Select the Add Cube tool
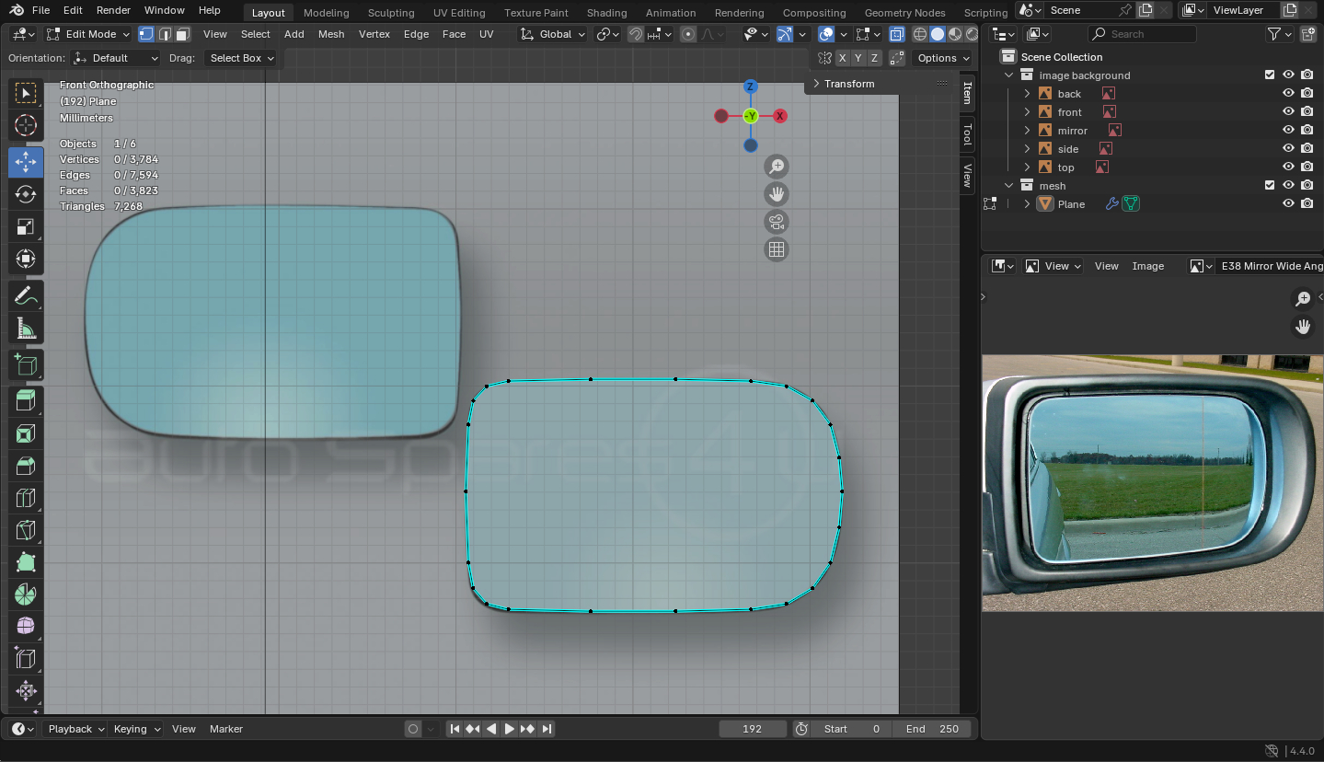1324x762 pixels. point(26,365)
